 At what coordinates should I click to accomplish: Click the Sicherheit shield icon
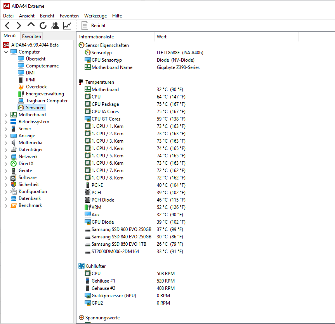14,184
